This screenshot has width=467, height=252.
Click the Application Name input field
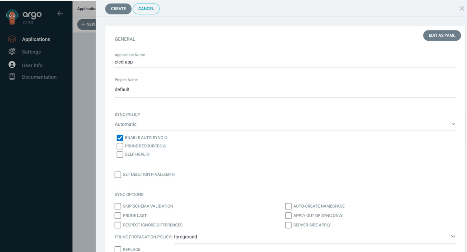[285, 62]
